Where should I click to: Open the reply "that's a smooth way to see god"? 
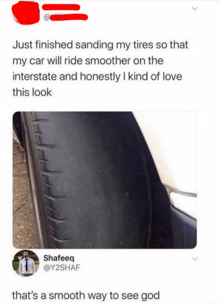pos(86,296)
